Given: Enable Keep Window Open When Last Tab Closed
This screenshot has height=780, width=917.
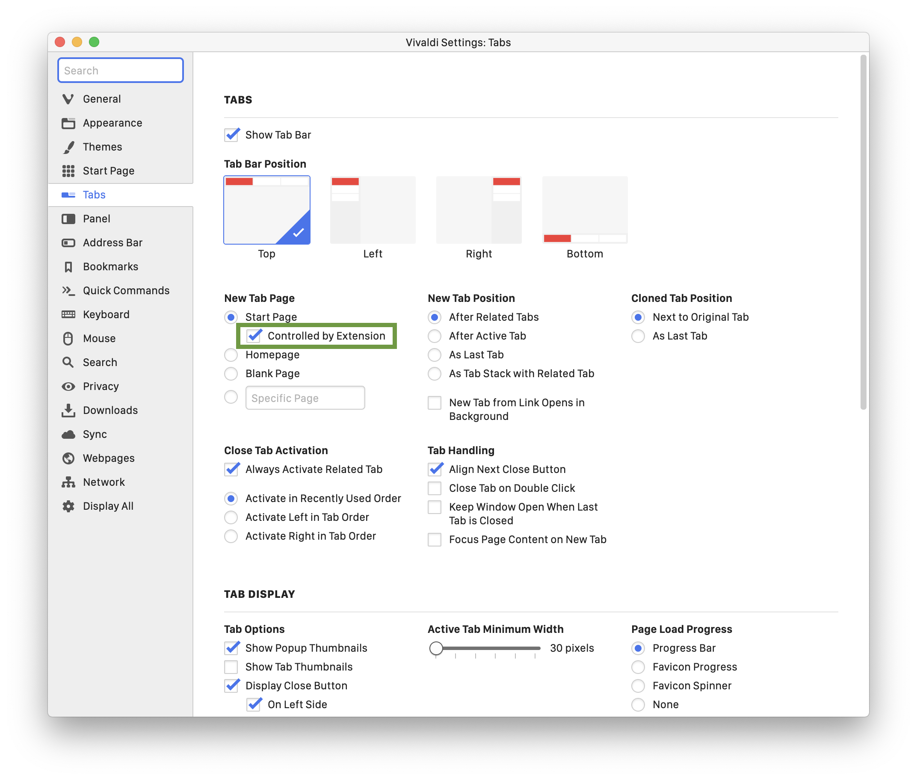Looking at the screenshot, I should [435, 507].
